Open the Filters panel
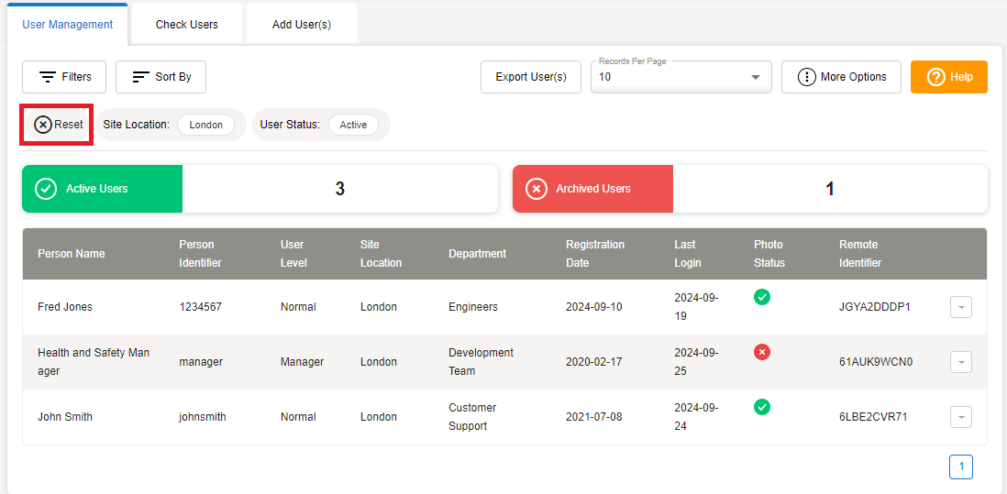This screenshot has width=1007, height=494. [64, 77]
